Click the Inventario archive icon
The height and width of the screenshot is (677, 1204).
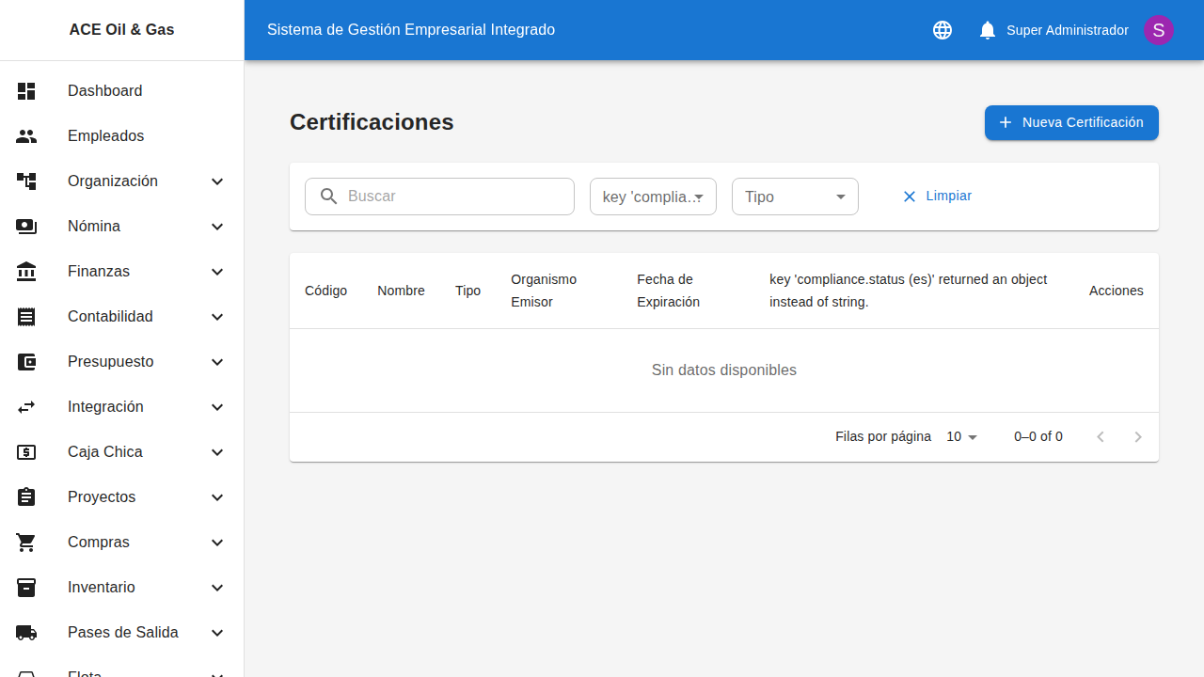(26, 588)
